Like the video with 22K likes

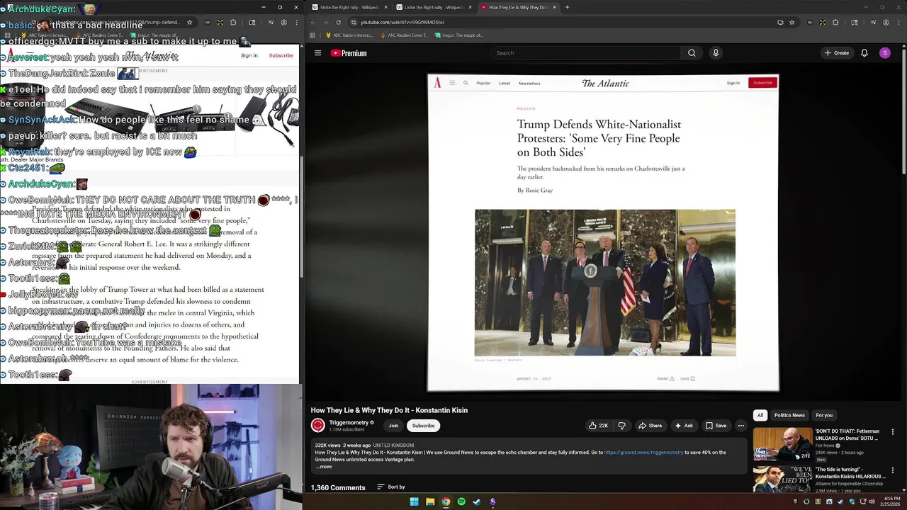point(599,426)
